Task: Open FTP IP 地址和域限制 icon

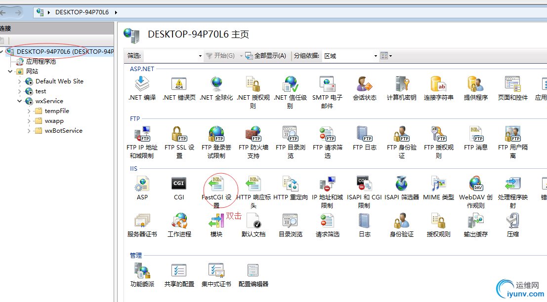Action: pos(142,134)
